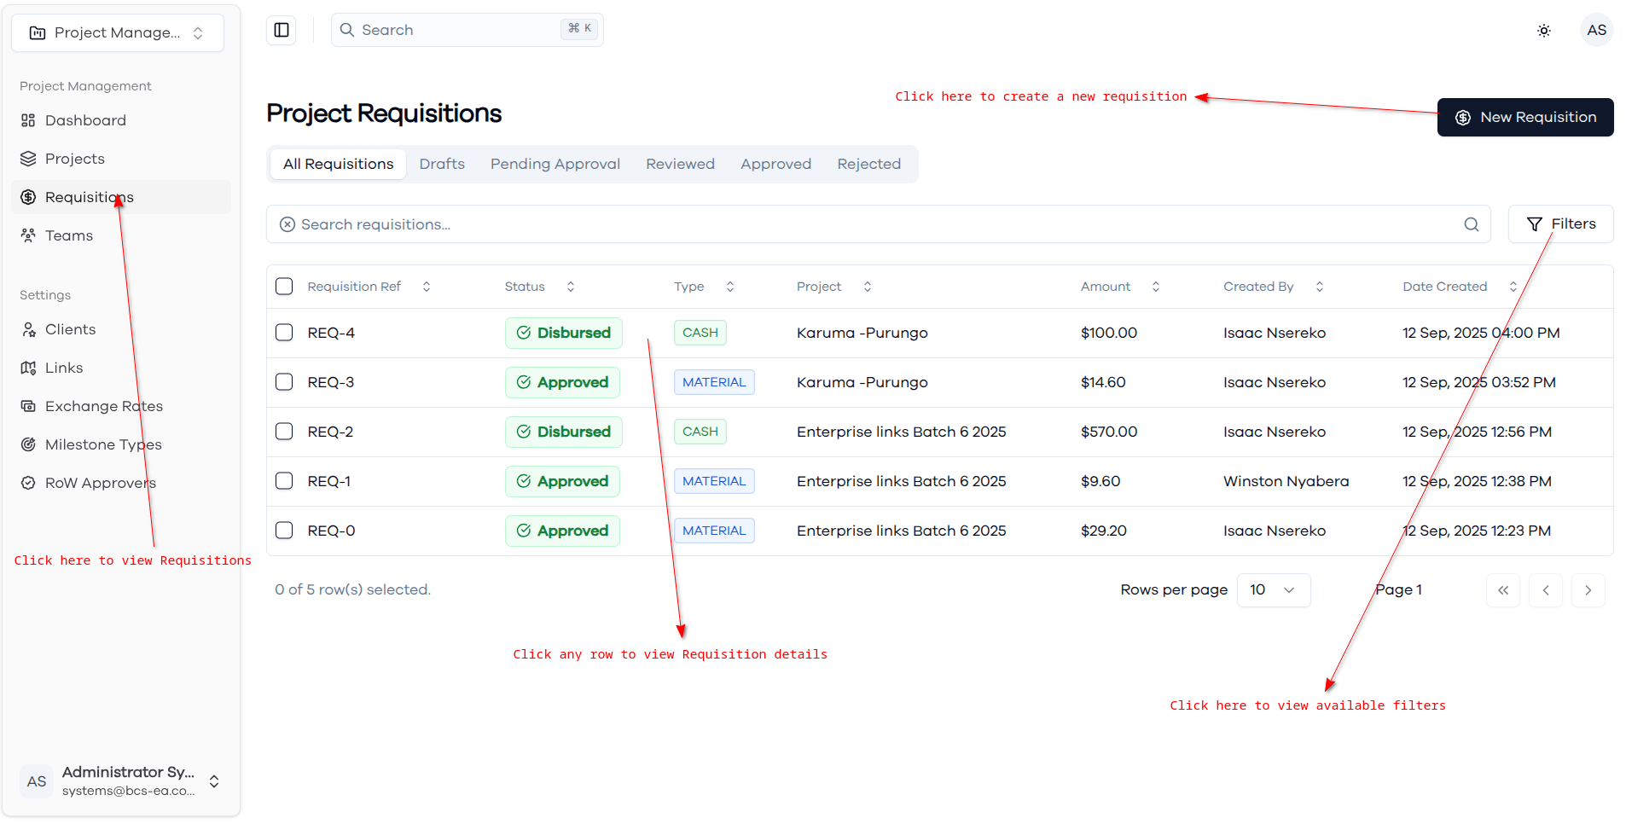Screen dimensions: 1626x824
Task: Open the Rows per page dropdown
Action: [x=1274, y=590]
